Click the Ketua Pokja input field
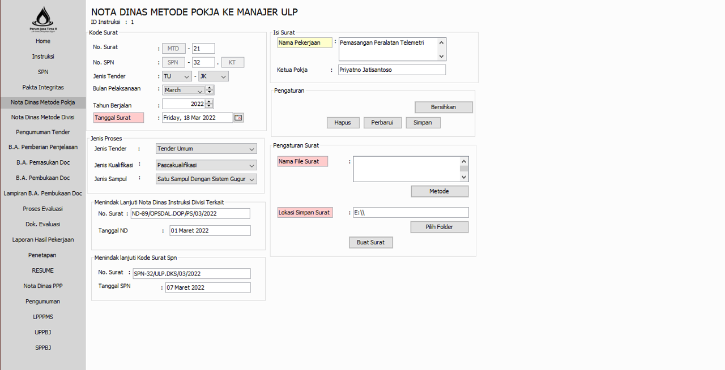The image size is (725, 370). [391, 70]
